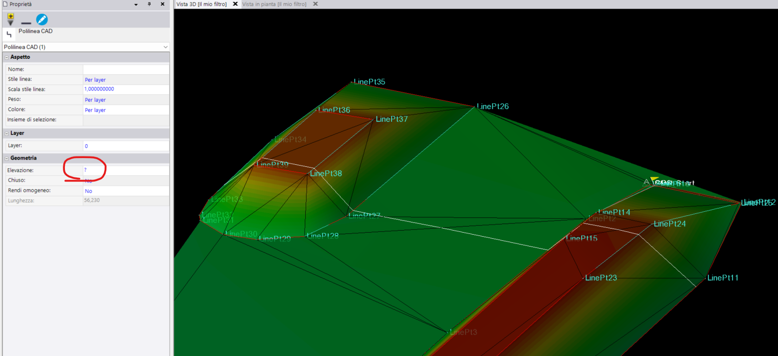Viewport: 778px width, 356px height.
Task: Close the Proprietà panel
Action: pos(163,4)
